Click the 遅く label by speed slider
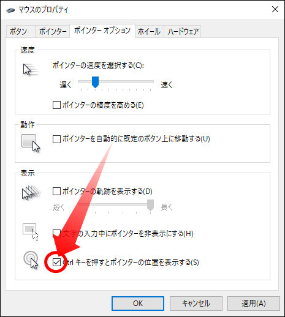The image size is (285, 317). 66,85
